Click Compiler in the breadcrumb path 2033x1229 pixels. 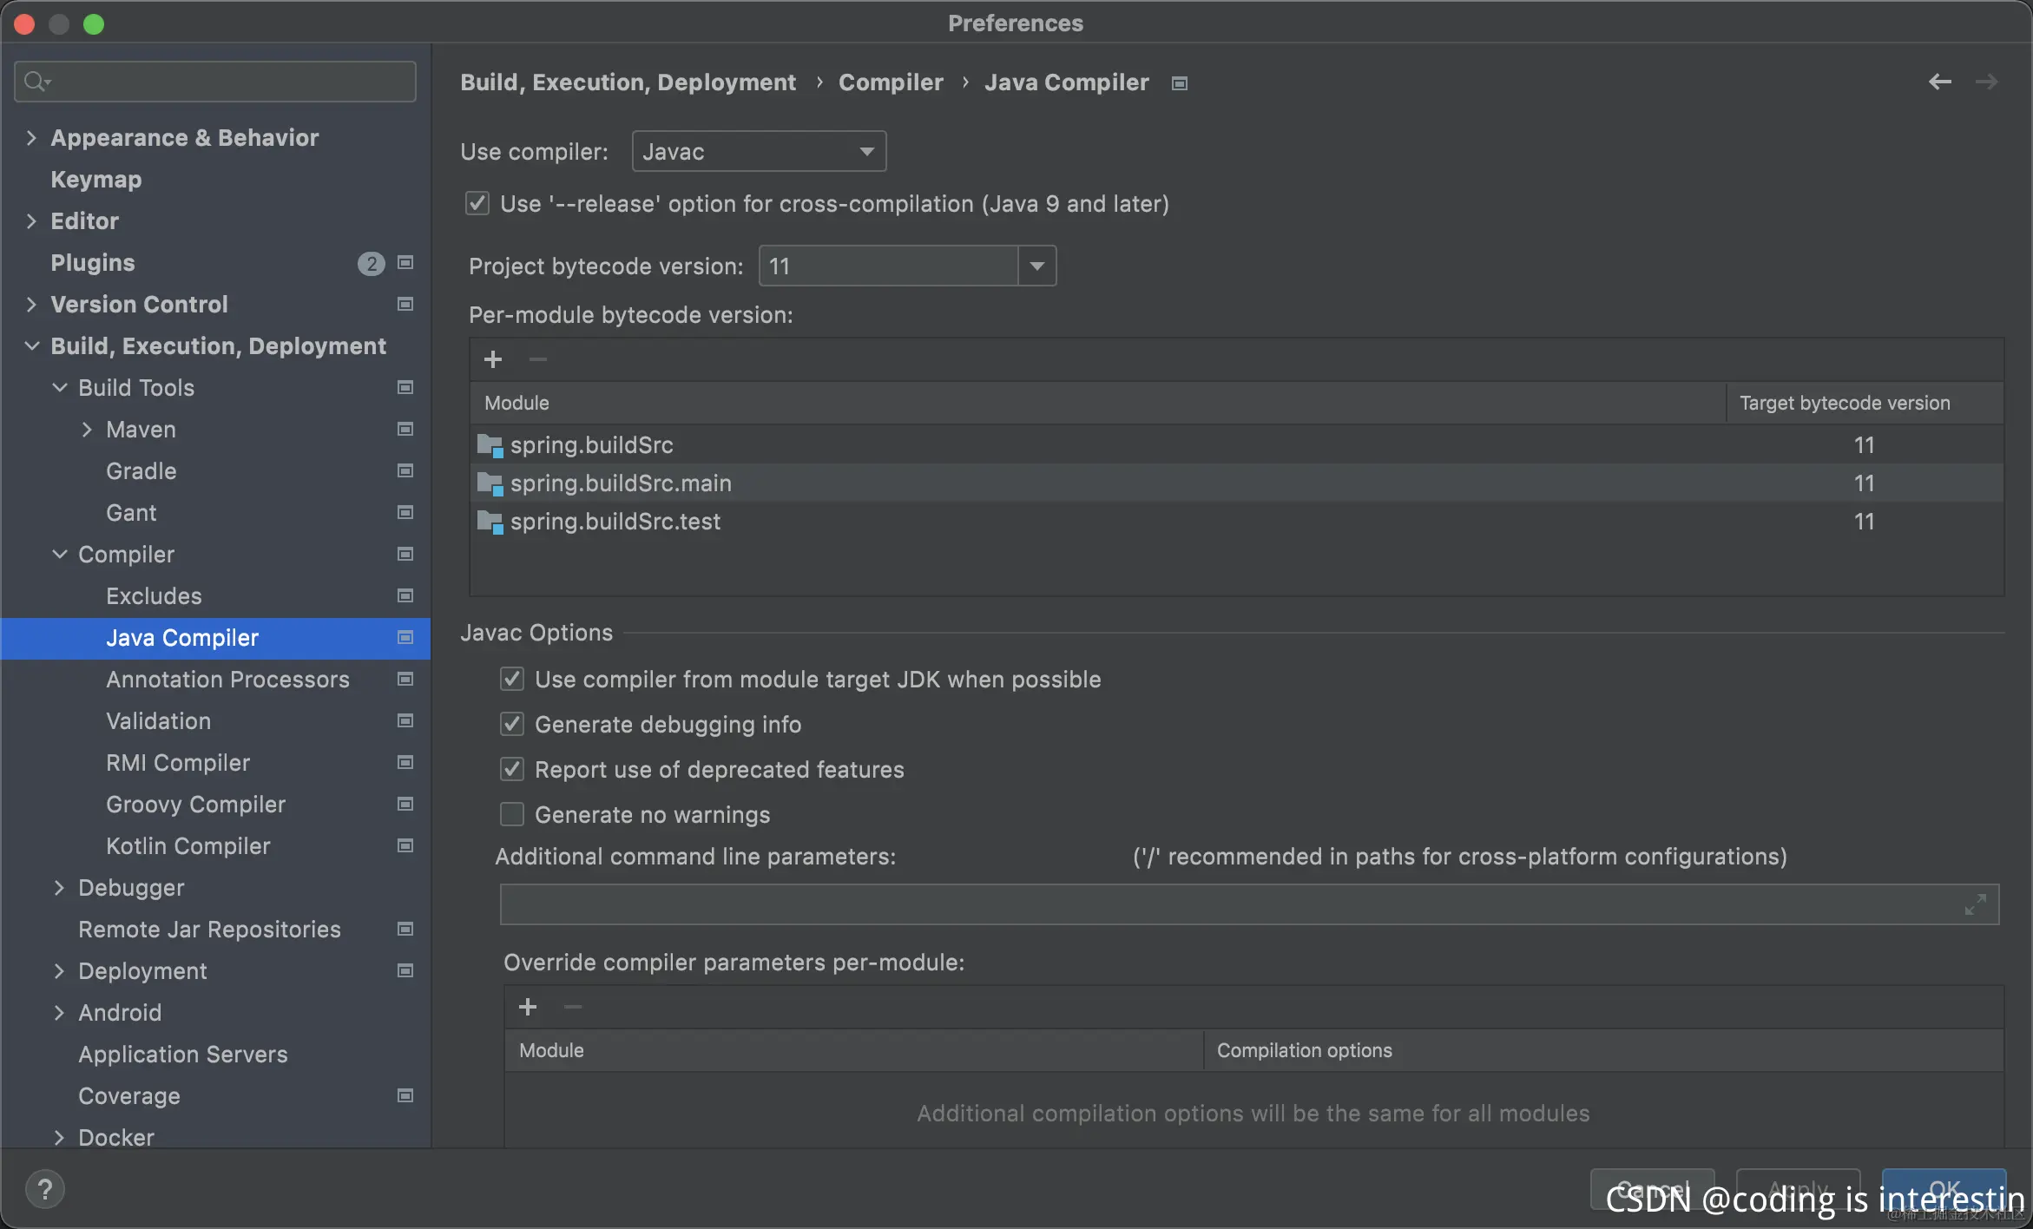click(x=890, y=82)
